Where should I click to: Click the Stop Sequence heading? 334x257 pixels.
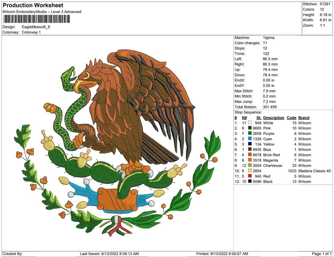[x=248, y=112]
